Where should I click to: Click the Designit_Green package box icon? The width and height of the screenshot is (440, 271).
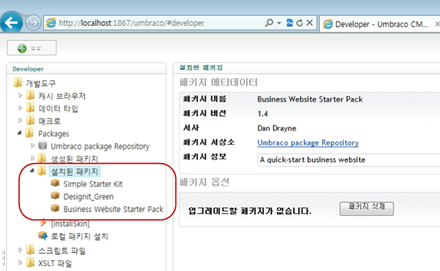[55, 195]
